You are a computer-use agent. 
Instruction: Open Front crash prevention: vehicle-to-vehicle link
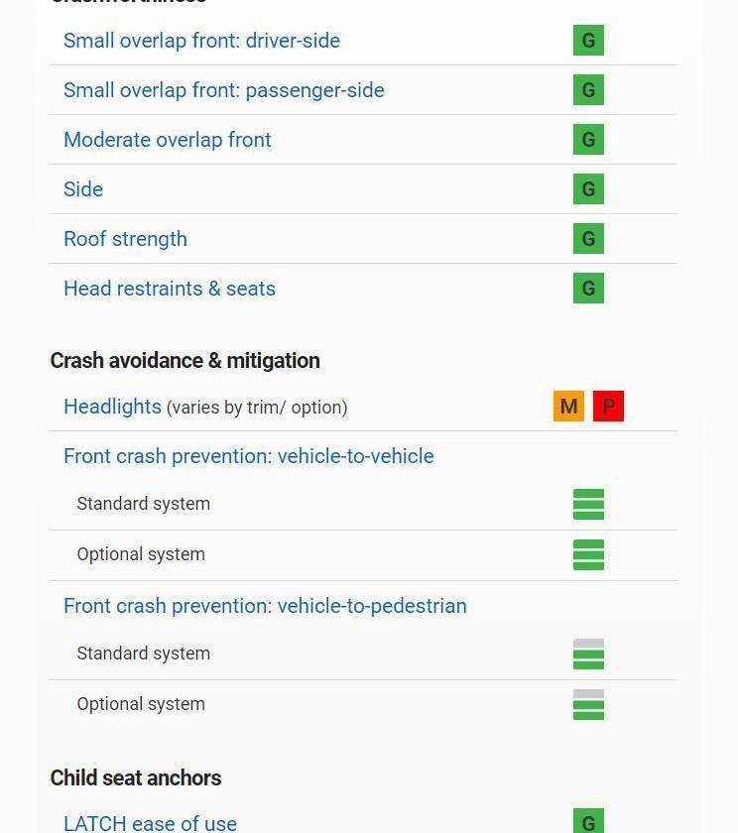coord(249,456)
